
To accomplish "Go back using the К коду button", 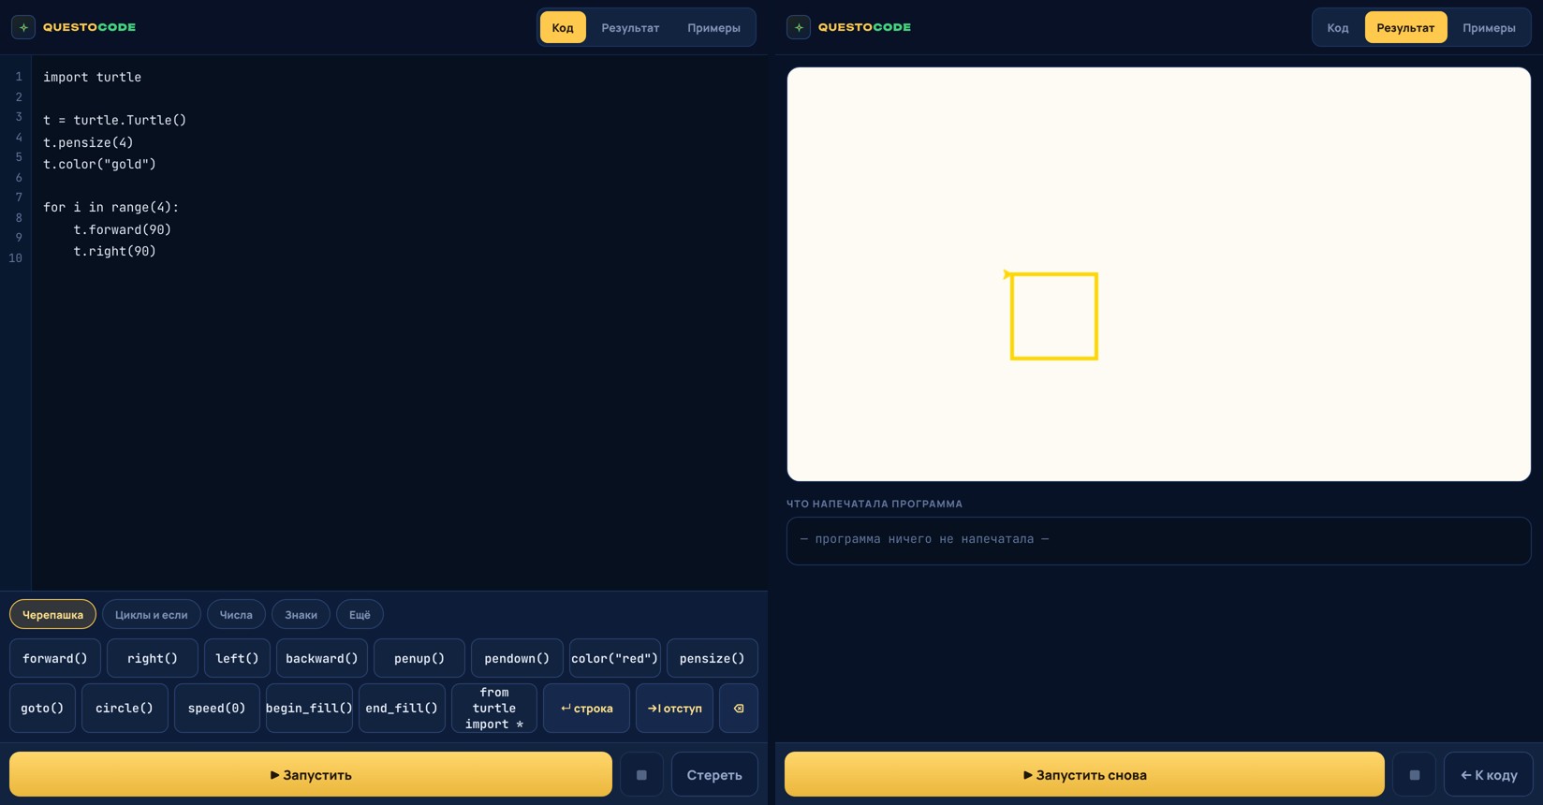I will click(1489, 775).
